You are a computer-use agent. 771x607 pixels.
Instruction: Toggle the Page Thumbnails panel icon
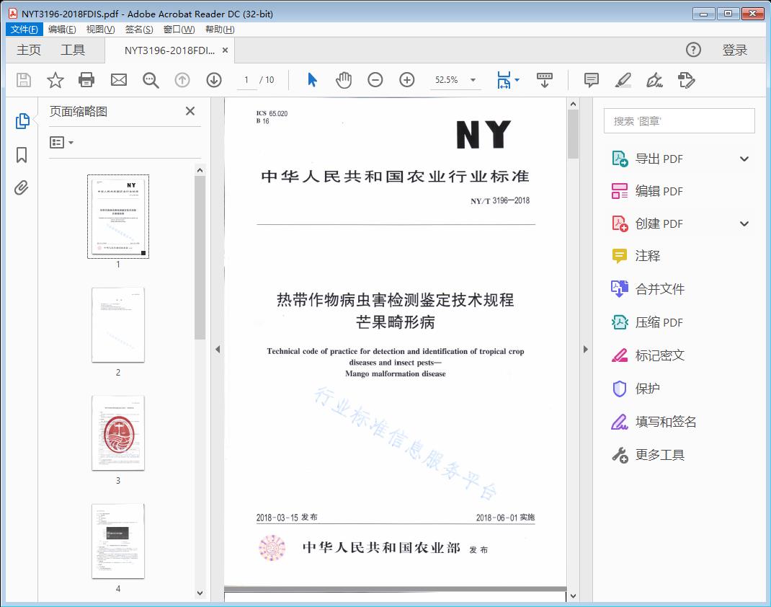tap(21, 120)
